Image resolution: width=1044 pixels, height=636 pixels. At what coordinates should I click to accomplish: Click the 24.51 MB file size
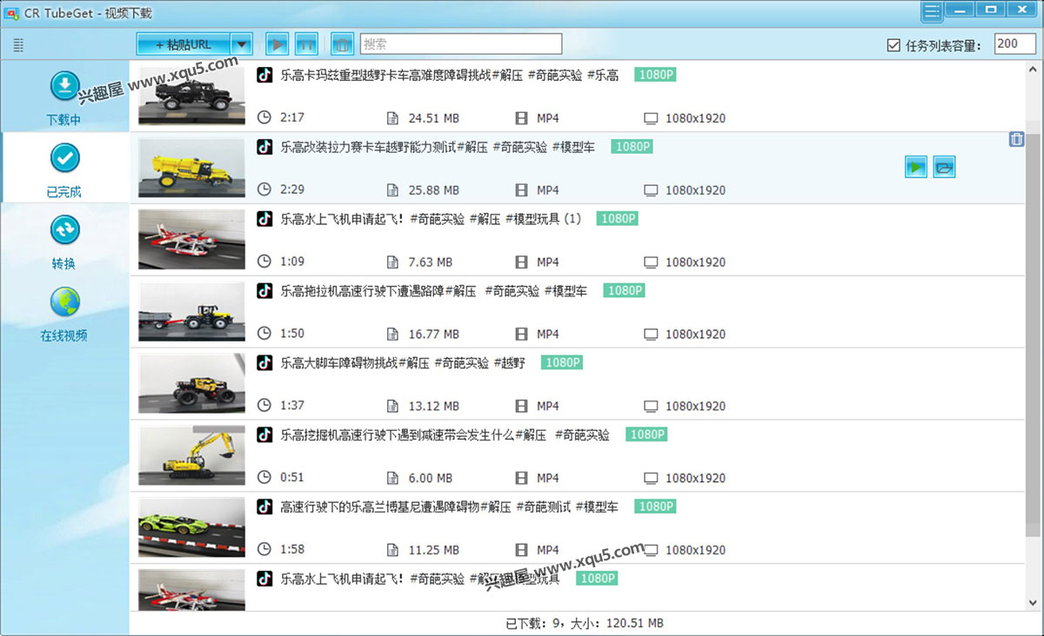point(433,118)
